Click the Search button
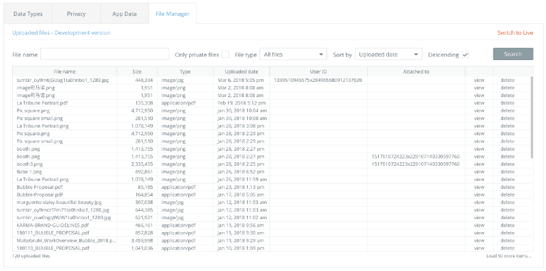 point(513,54)
